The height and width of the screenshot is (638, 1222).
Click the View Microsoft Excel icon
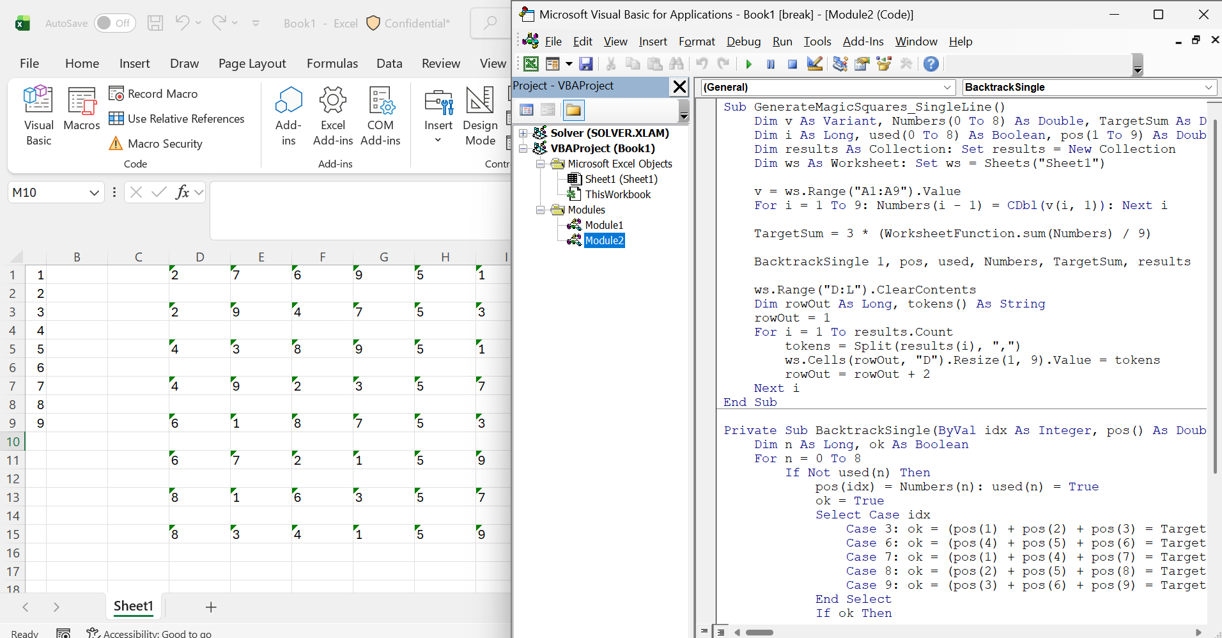(x=531, y=64)
